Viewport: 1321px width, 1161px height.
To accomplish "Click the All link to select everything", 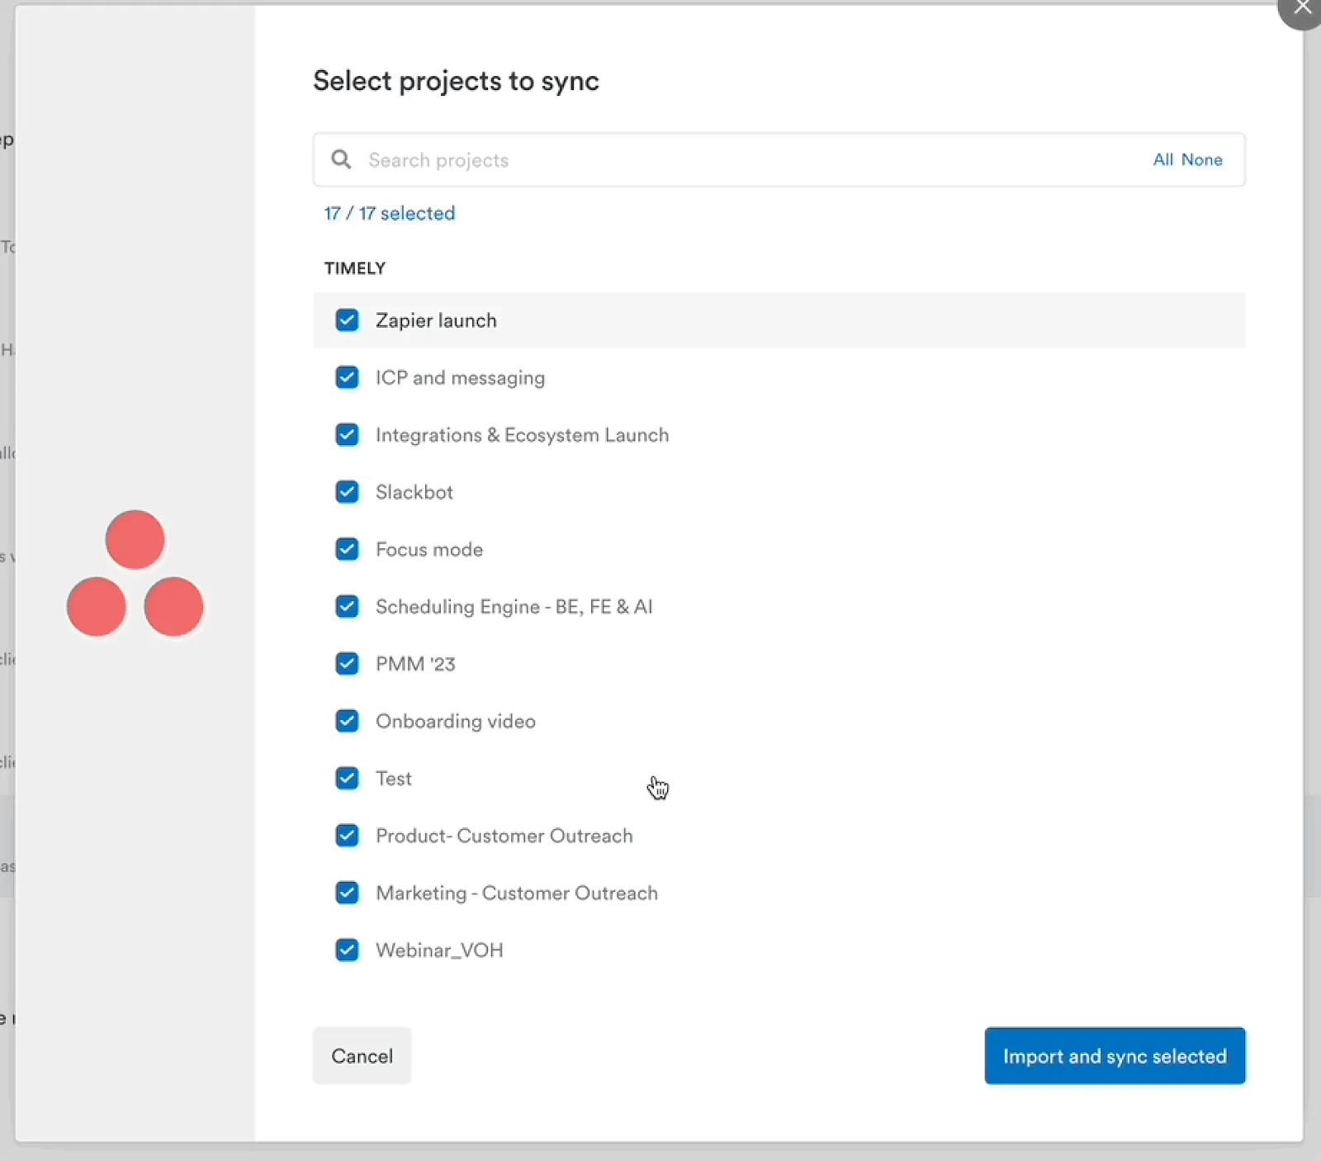I will 1162,159.
